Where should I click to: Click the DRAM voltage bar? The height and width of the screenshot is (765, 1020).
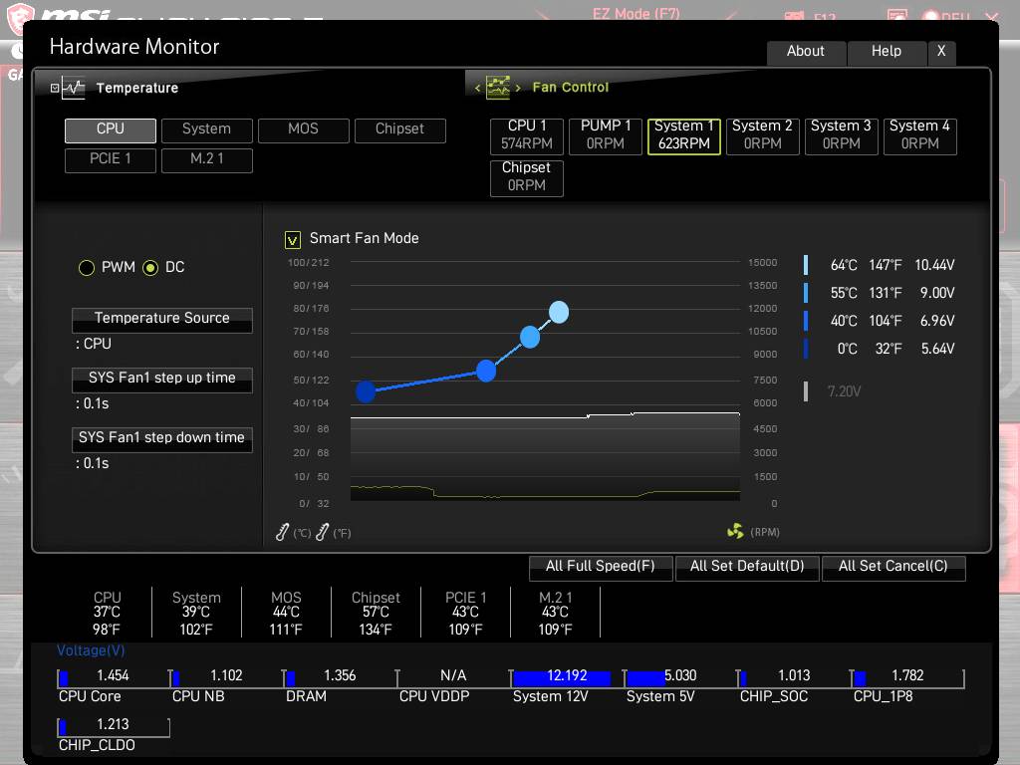[x=341, y=677]
